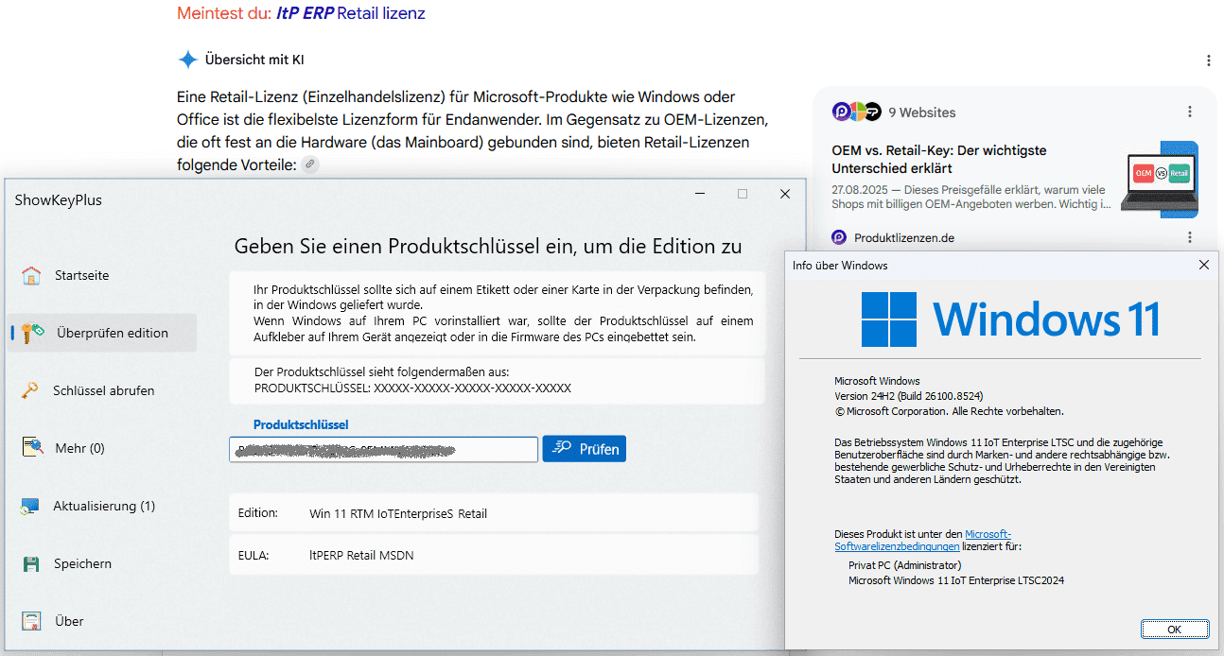Click the Überprüfen edition key-tag icon

33,333
